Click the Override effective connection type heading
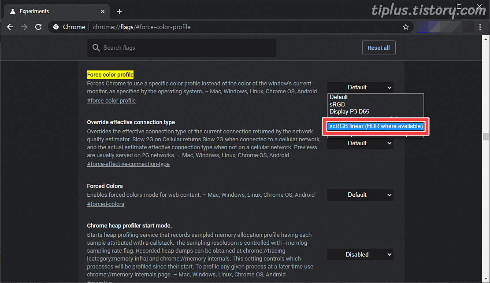490x283 pixels. pos(131,122)
